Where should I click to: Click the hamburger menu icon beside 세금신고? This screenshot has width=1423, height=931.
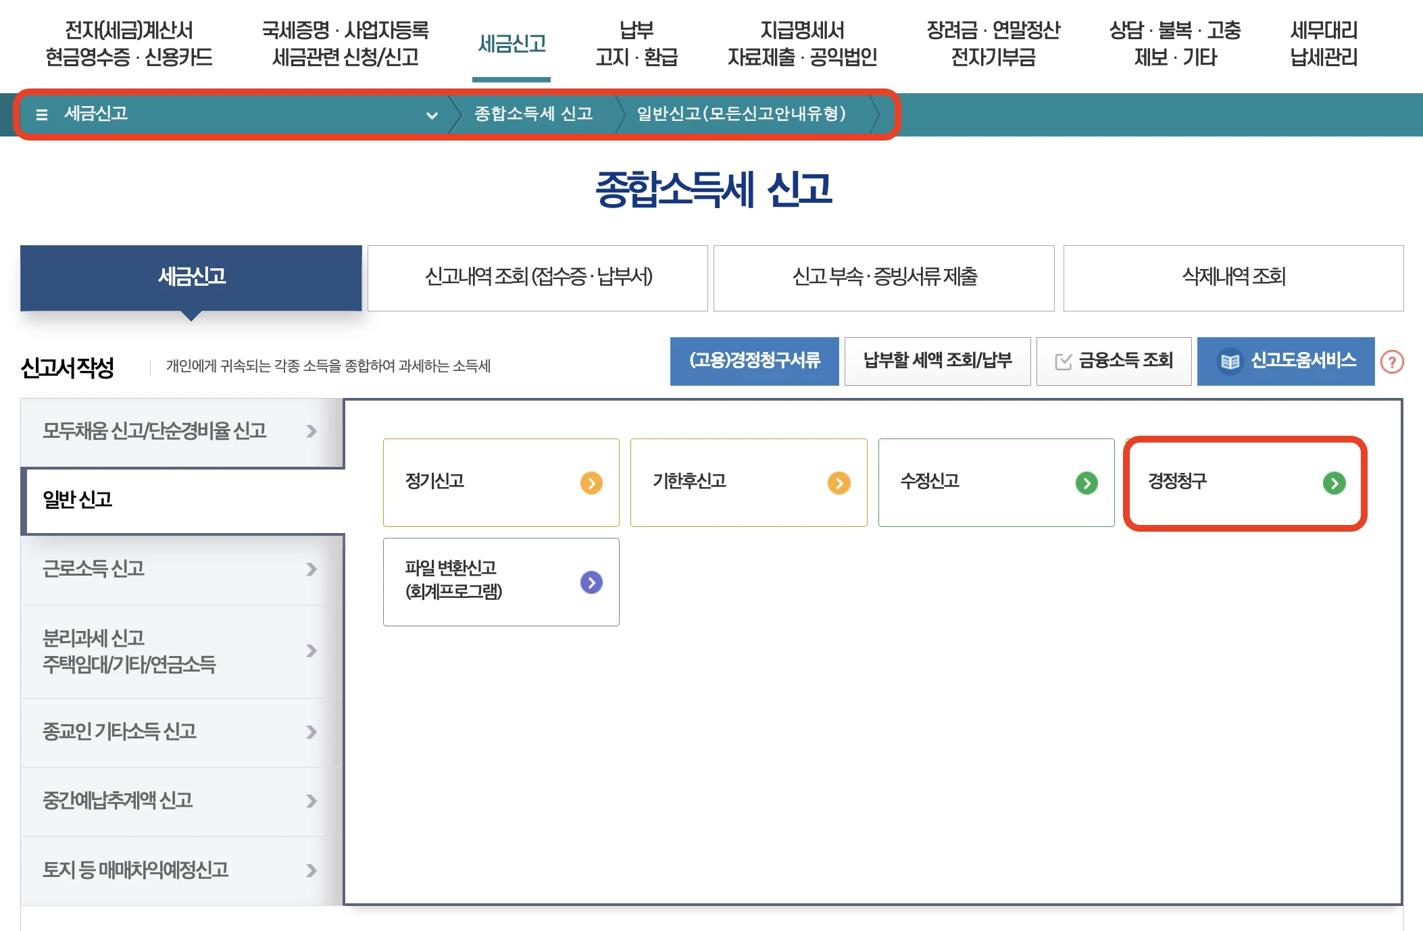[x=41, y=115]
